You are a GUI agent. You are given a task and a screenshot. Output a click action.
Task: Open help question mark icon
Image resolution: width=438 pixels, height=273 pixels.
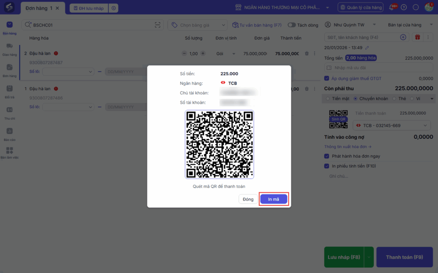(x=404, y=8)
